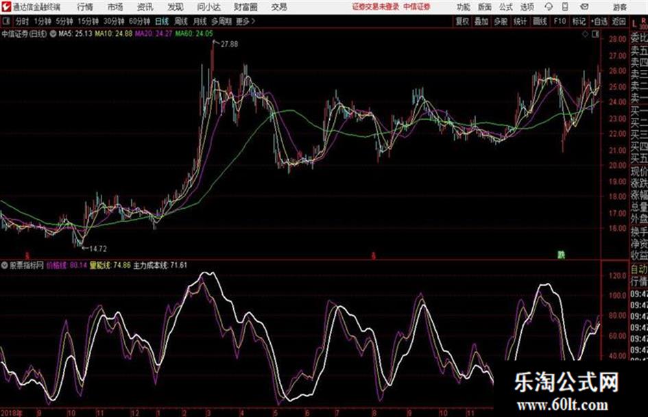Image resolution: width=648 pixels, height=417 pixels.
Task: Expand the dropdown arrow beside 股票指标网
Action: [x=5, y=265]
